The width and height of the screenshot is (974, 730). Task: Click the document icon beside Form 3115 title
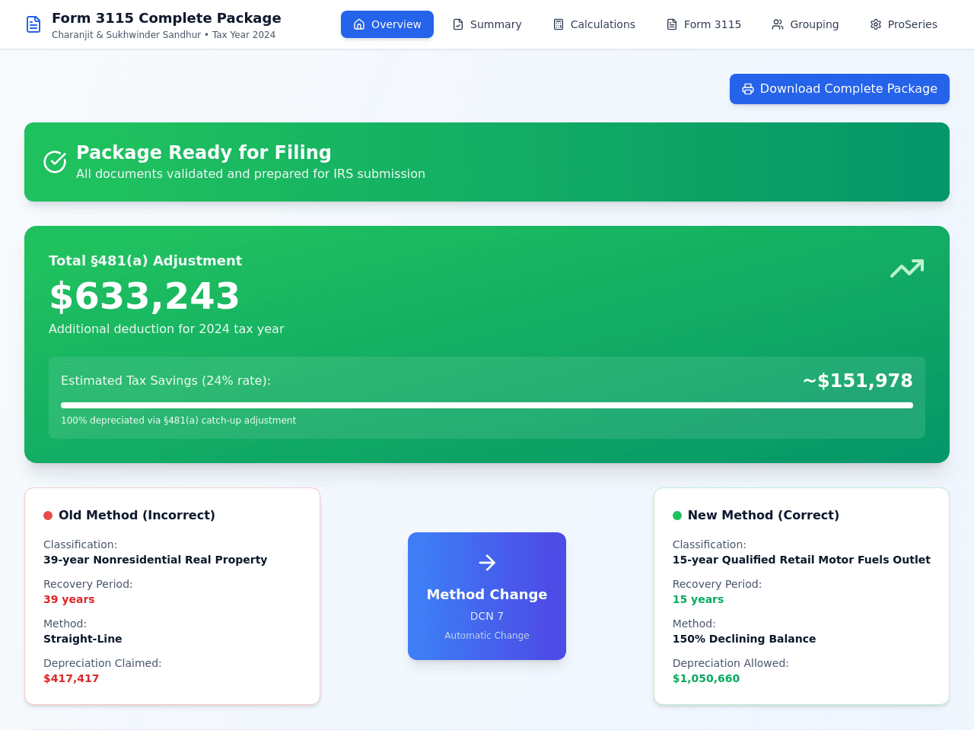(33, 24)
